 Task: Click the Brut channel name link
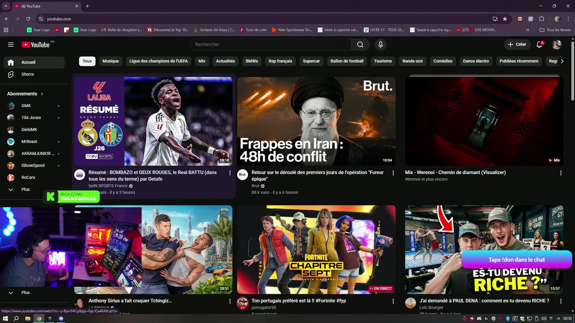(256, 186)
